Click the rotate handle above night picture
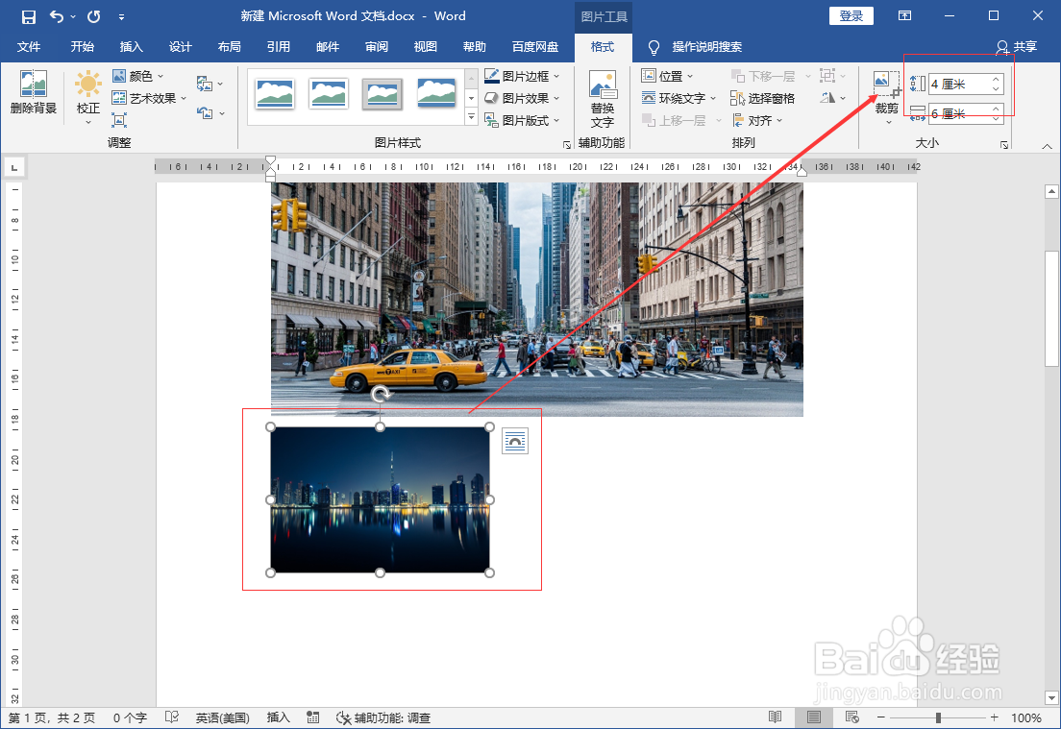This screenshot has width=1061, height=729. (x=381, y=394)
